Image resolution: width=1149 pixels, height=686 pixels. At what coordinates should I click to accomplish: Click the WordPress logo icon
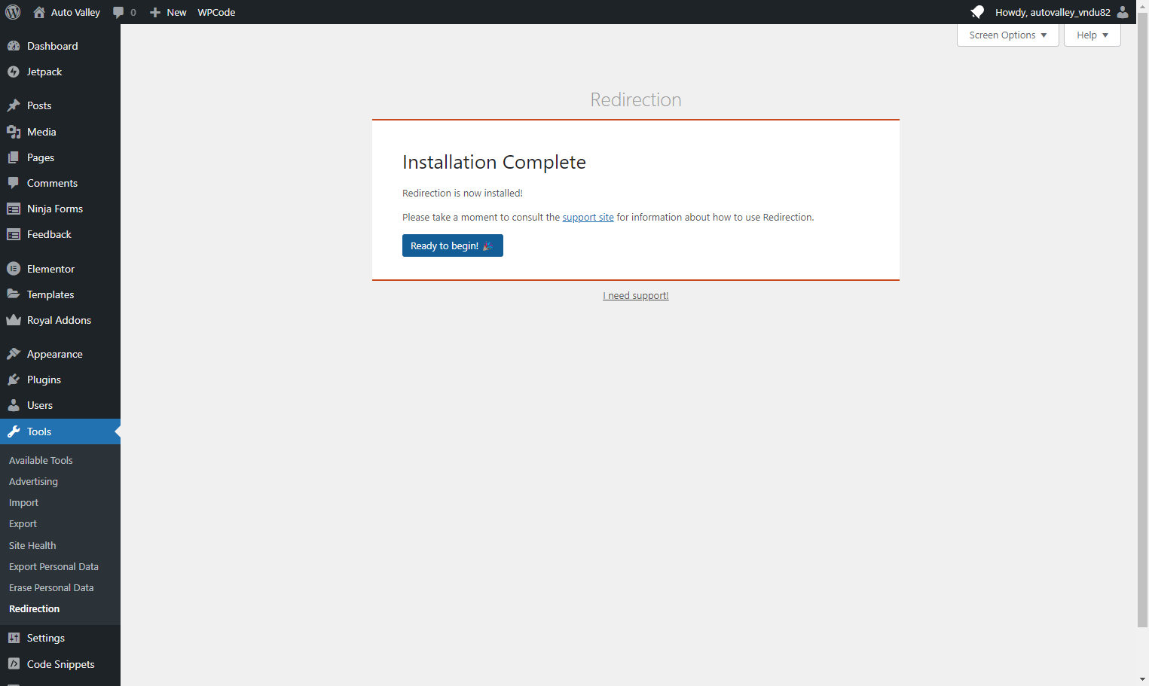(x=13, y=12)
